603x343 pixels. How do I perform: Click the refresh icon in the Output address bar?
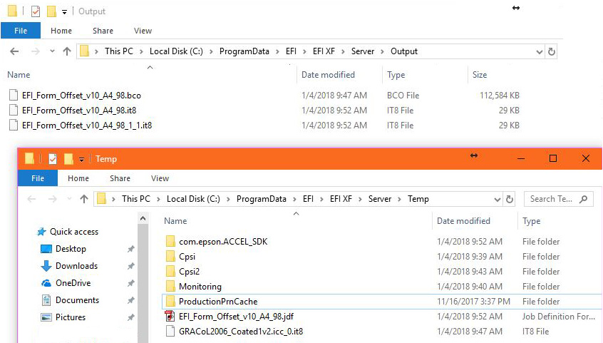(551, 51)
